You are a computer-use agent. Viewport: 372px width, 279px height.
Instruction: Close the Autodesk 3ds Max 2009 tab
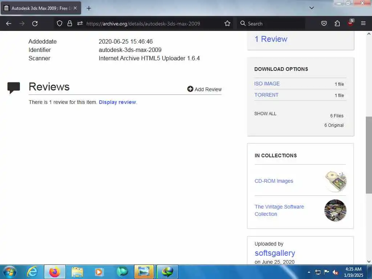[x=75, y=8]
